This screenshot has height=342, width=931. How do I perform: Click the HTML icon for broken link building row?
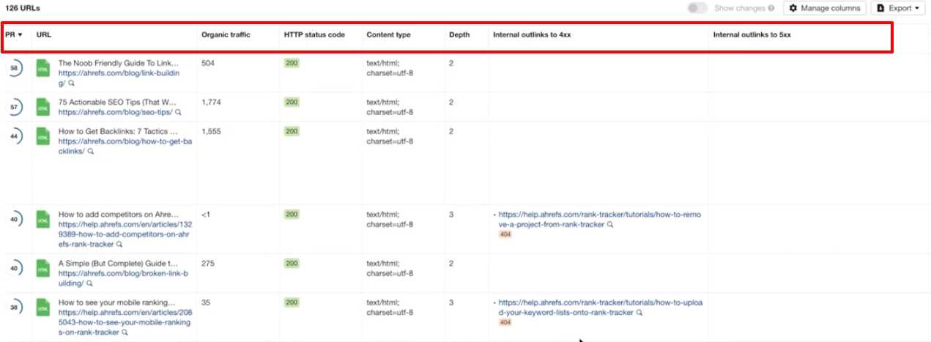coord(43,268)
